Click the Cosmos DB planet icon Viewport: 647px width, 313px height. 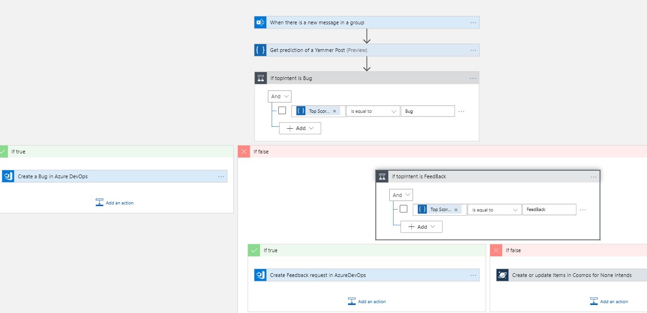pos(503,275)
